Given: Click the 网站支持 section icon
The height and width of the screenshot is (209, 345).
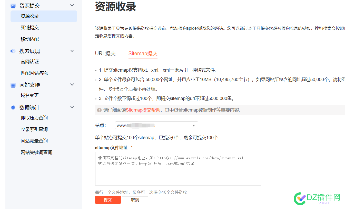Looking at the screenshot, I should 13,85.
